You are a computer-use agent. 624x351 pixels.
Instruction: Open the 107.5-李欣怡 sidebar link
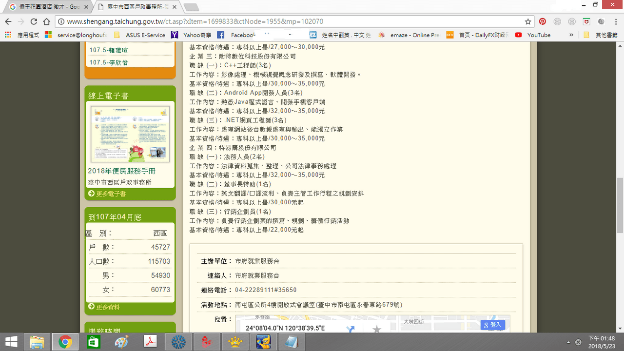[x=109, y=62]
